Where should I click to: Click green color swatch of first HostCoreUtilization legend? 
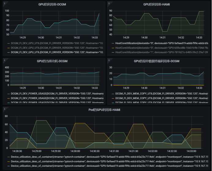112,43
